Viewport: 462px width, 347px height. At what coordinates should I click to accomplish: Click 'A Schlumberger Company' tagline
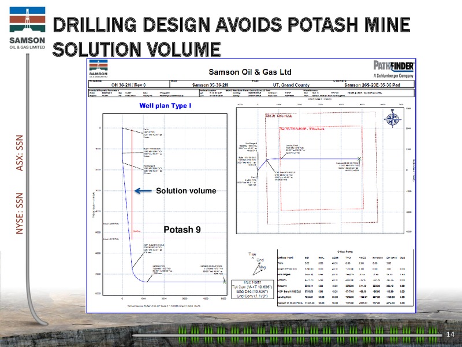393,76
